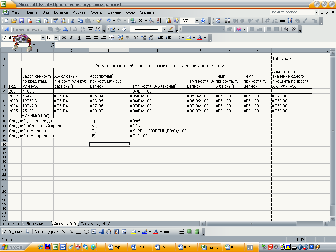The image size is (336, 252).
Task: Toggle underline formatting with the Ч button
Action: coord(79,38)
